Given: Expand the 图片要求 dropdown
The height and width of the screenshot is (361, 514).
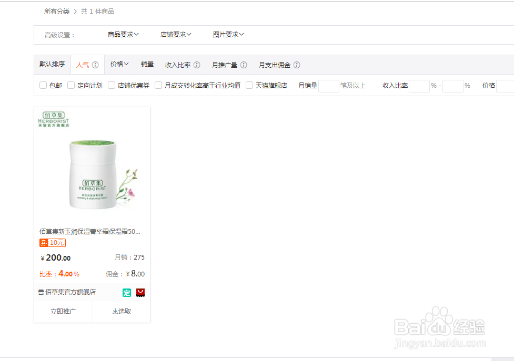Looking at the screenshot, I should point(228,34).
